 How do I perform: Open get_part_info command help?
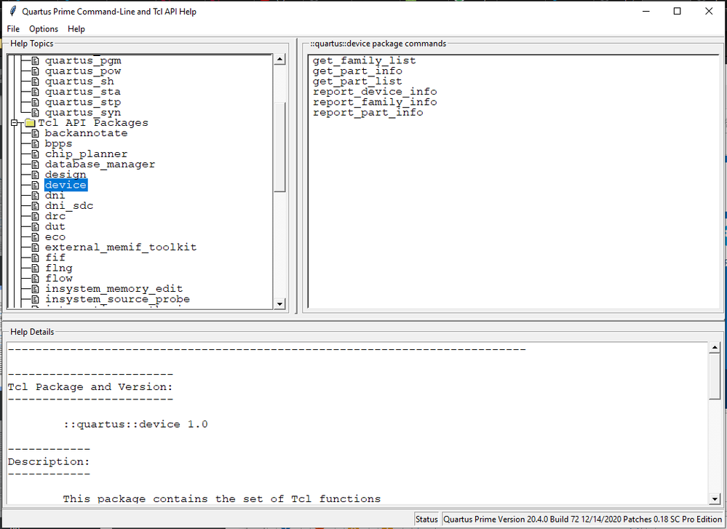(x=357, y=71)
